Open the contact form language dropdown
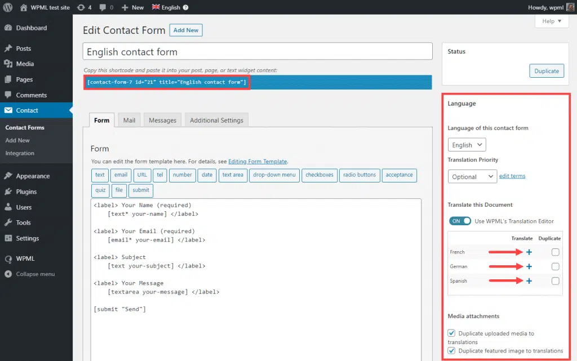Screen dimensions: 577x361 tap(467, 145)
